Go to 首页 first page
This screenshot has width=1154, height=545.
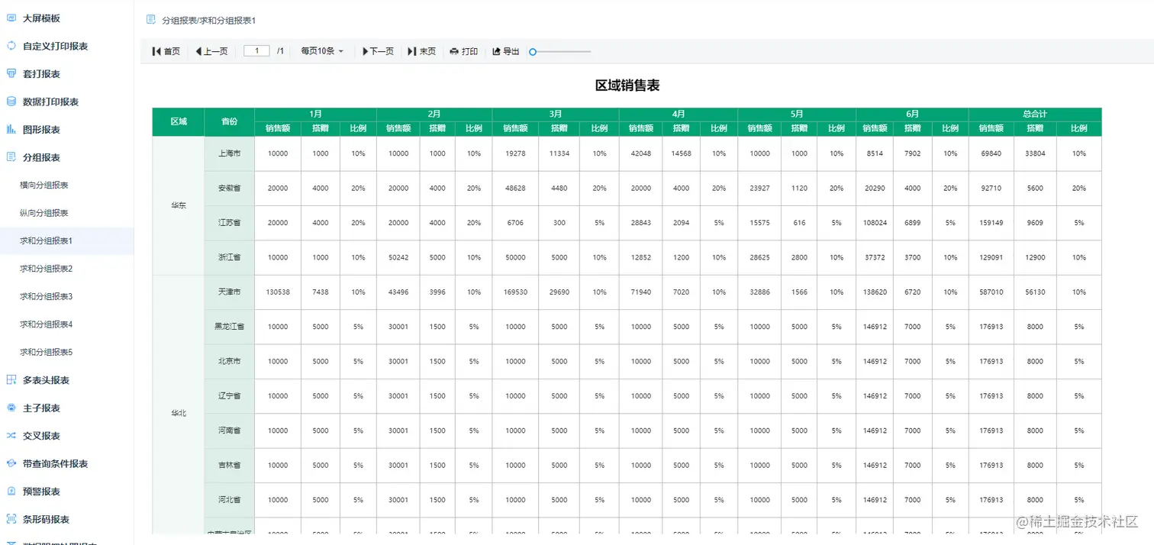pos(166,51)
